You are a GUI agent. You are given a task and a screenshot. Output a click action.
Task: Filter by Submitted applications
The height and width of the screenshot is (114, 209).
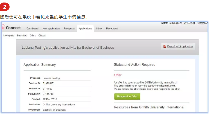pos(22,36)
